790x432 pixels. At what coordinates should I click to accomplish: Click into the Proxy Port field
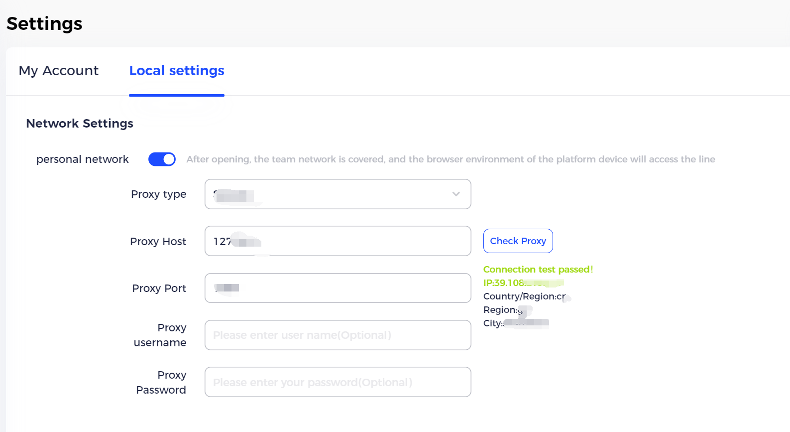click(x=338, y=288)
